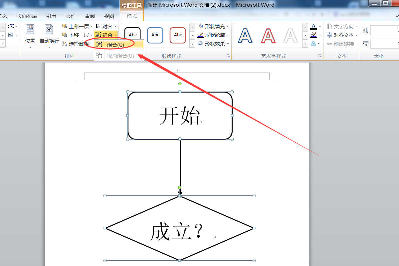Switch to the 页面布局 tab
The image size is (399, 266).
click(27, 16)
